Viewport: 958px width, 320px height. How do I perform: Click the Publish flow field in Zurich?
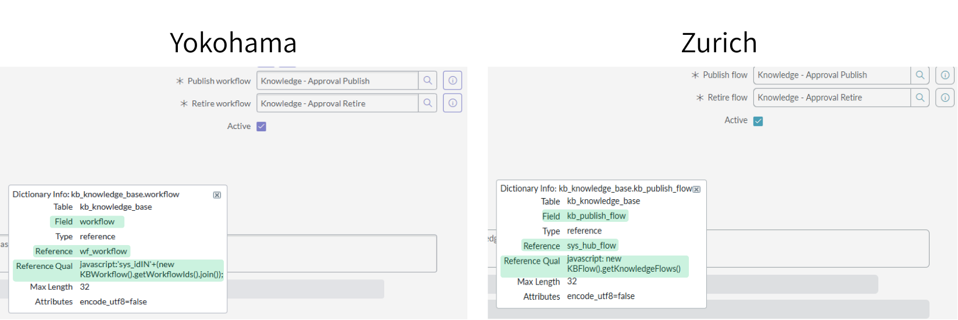coord(832,75)
